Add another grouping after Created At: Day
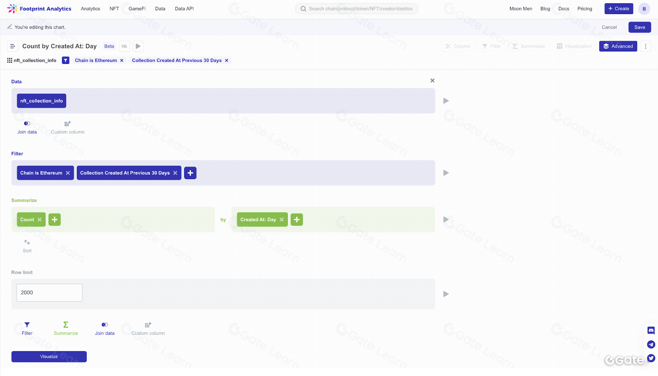 tap(297, 220)
